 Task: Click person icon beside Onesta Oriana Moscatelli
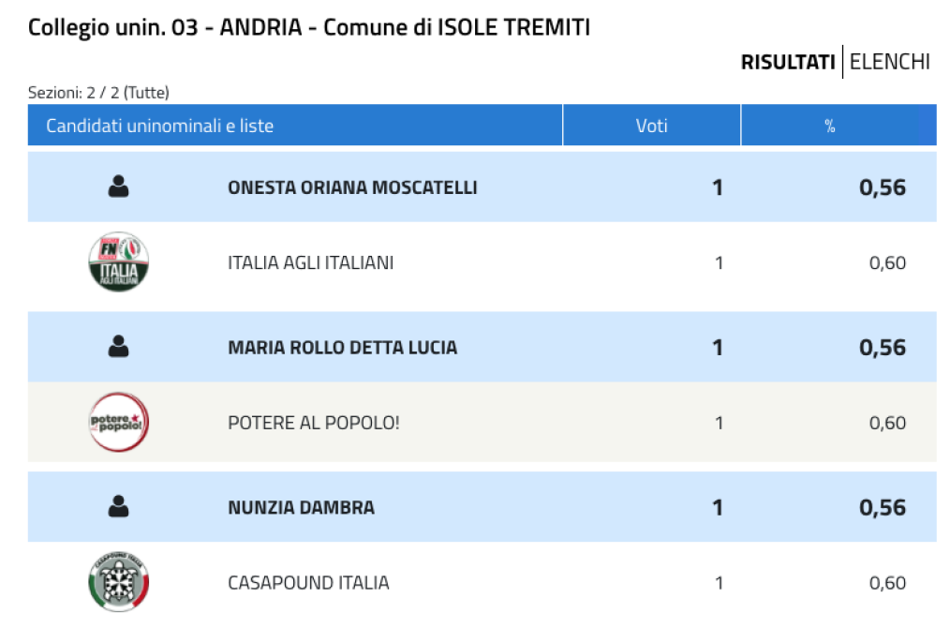coord(118,187)
